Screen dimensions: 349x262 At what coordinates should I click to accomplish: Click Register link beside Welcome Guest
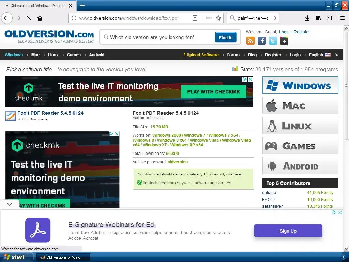[x=302, y=32]
